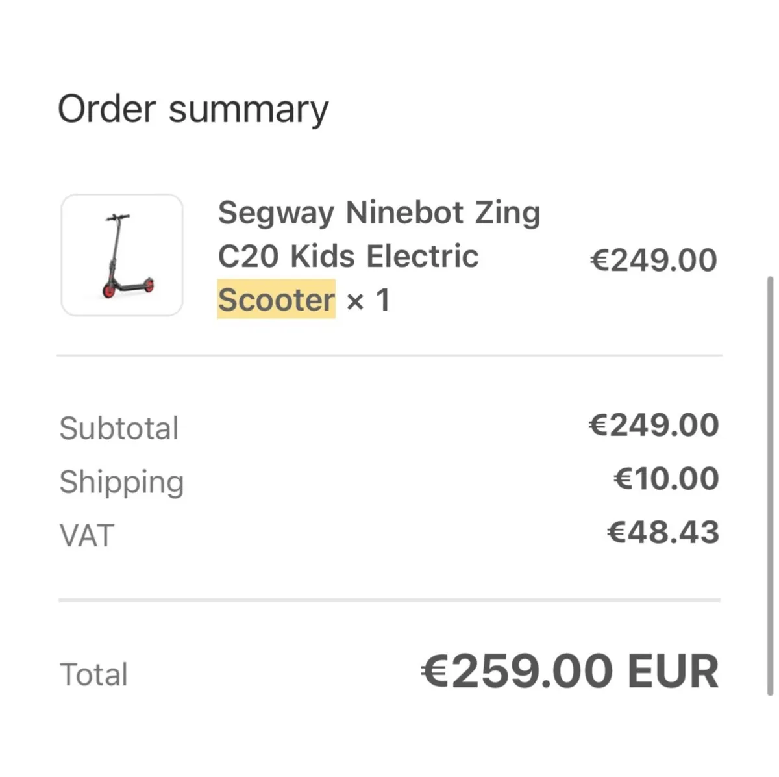
Task: Click the VAT label
Action: (x=86, y=535)
